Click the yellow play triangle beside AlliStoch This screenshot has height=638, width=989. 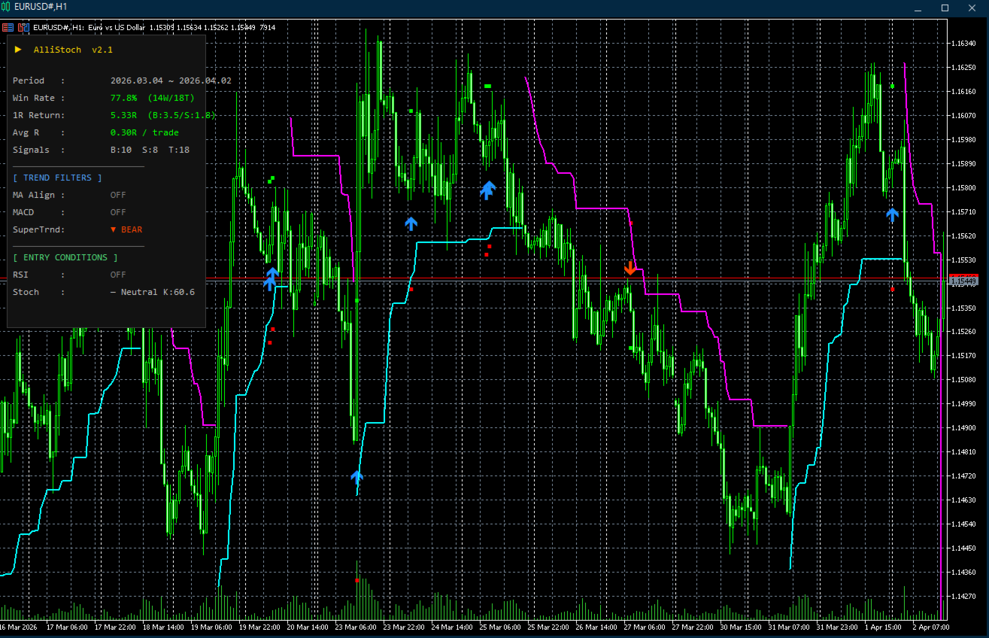18,50
